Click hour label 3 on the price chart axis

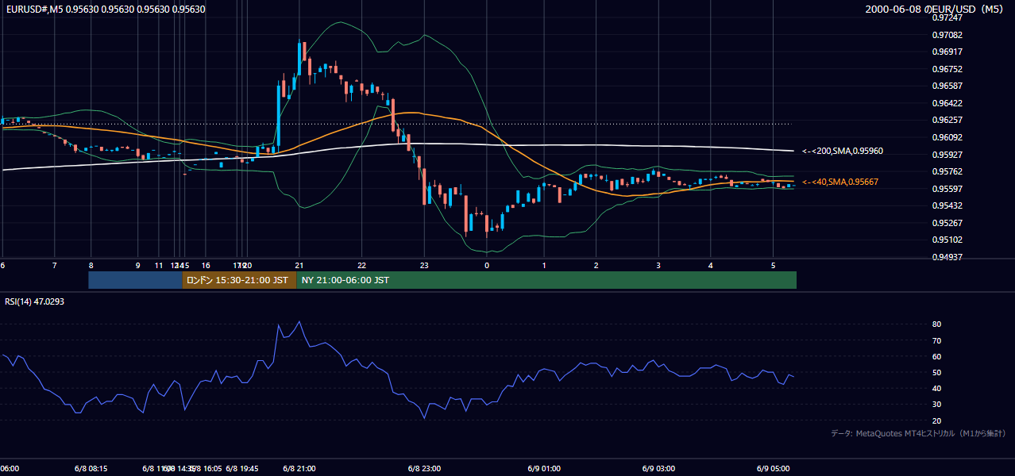(658, 265)
